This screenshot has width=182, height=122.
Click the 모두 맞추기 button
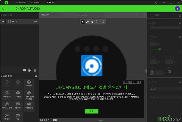[45, 120]
